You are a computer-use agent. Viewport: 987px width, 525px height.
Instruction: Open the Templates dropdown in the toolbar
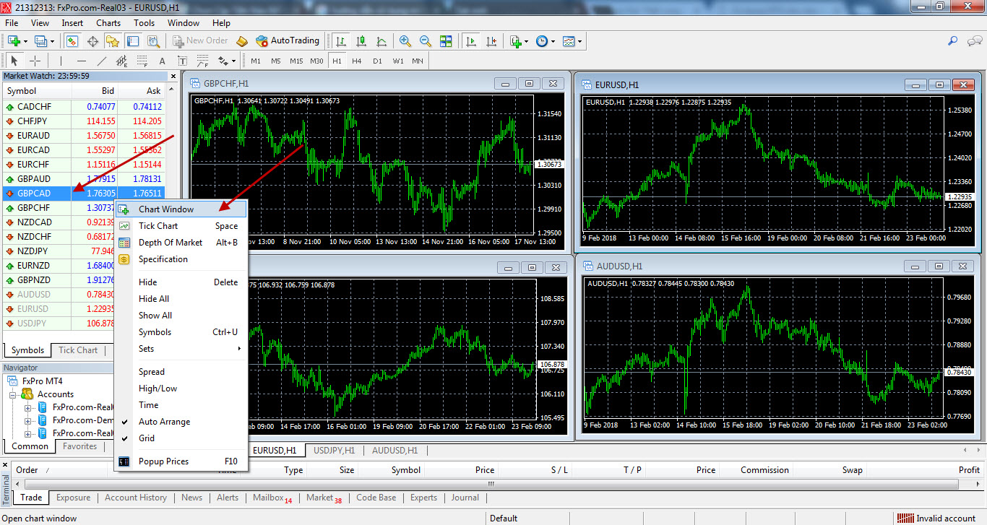[x=572, y=41]
